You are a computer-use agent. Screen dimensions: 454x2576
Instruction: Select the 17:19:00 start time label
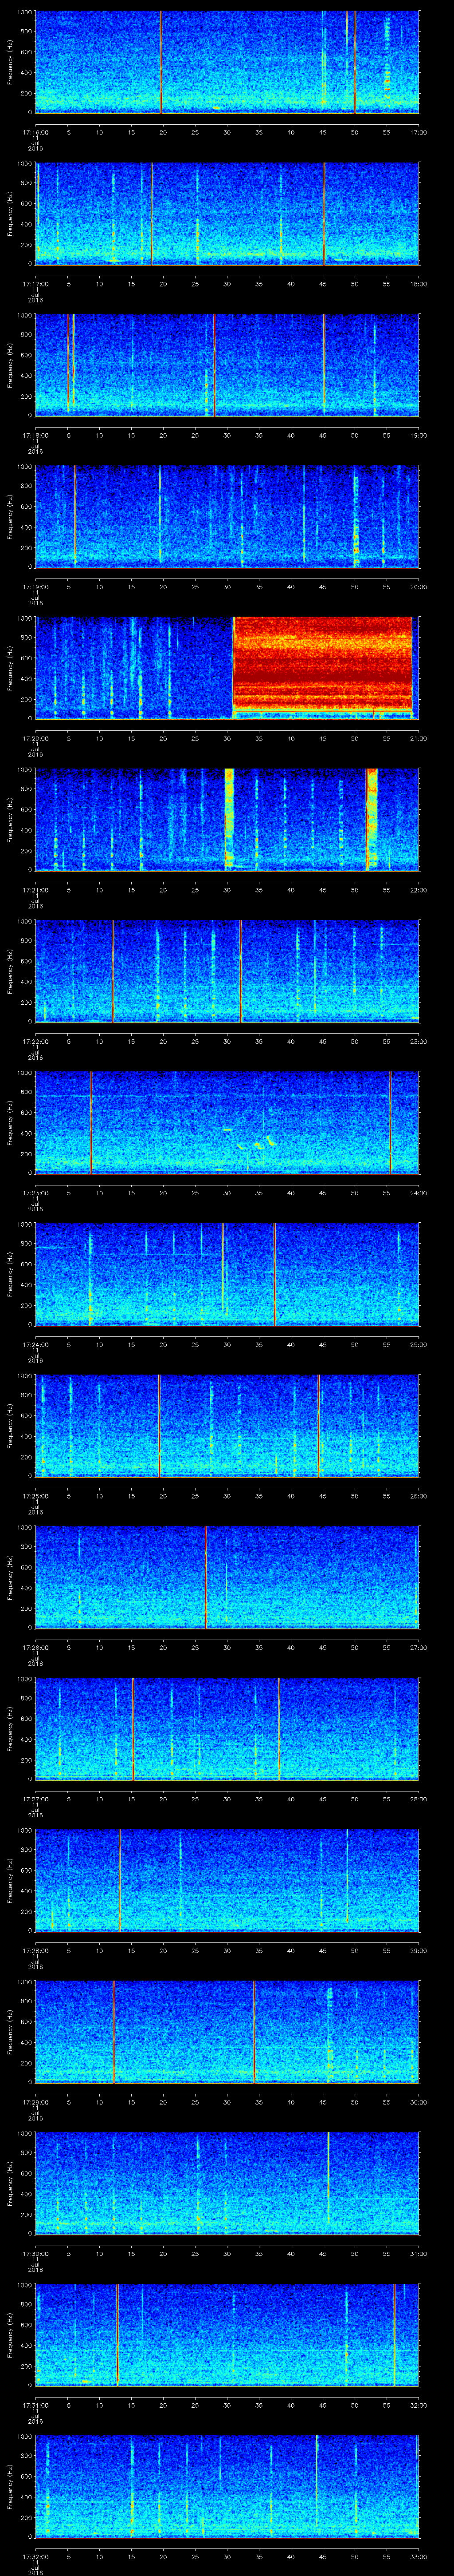coord(36,586)
